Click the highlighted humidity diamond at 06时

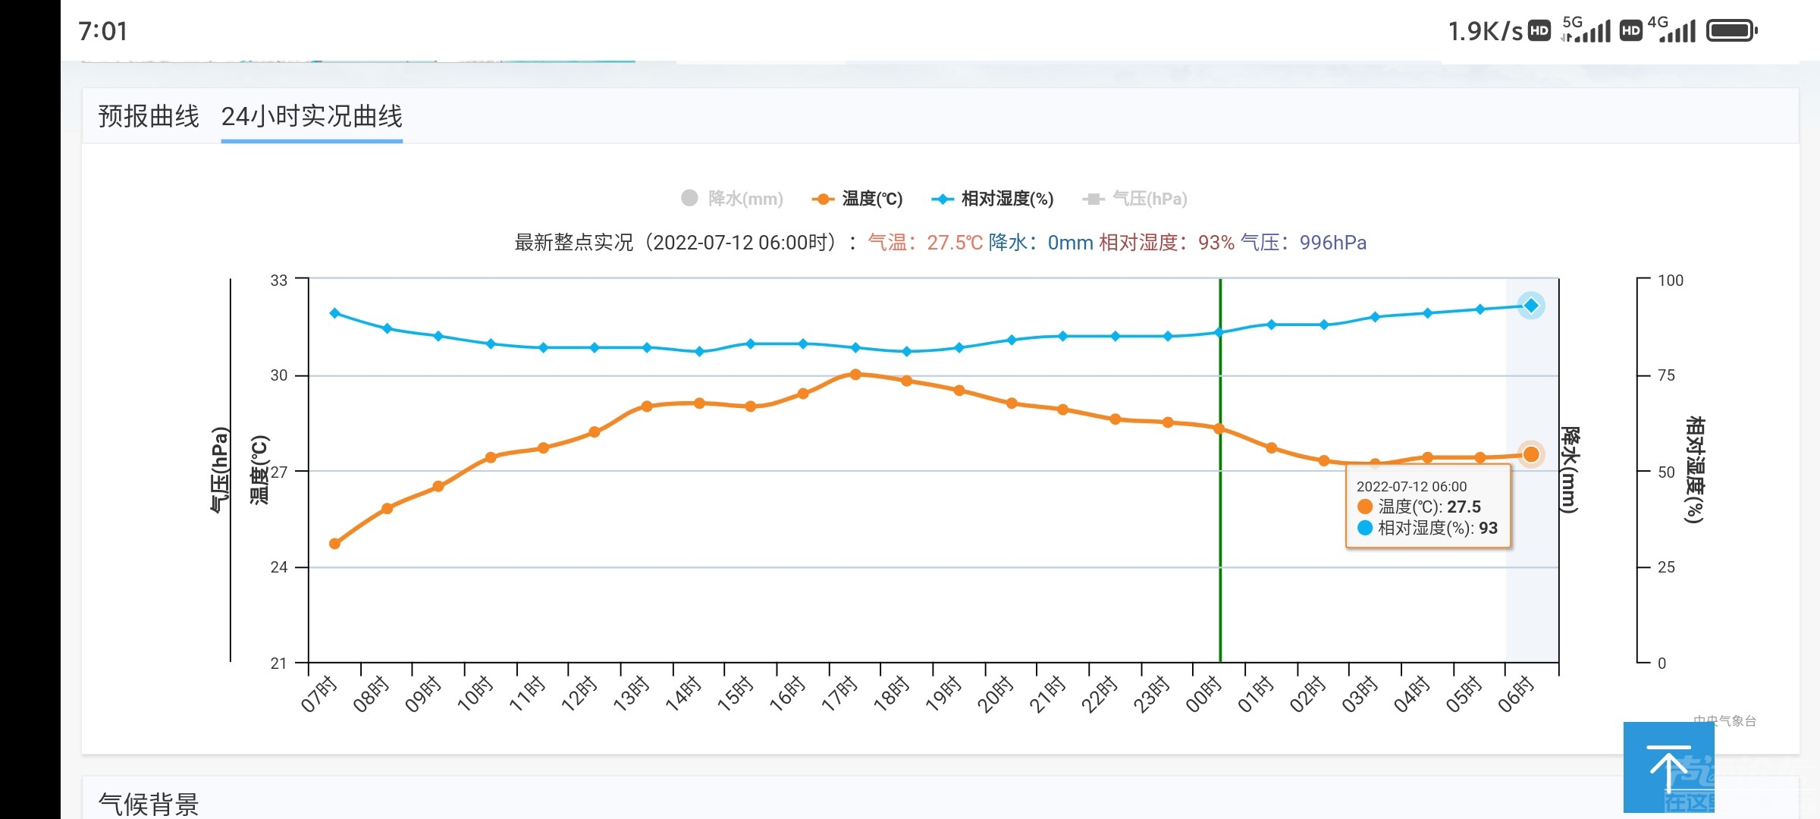[1531, 306]
